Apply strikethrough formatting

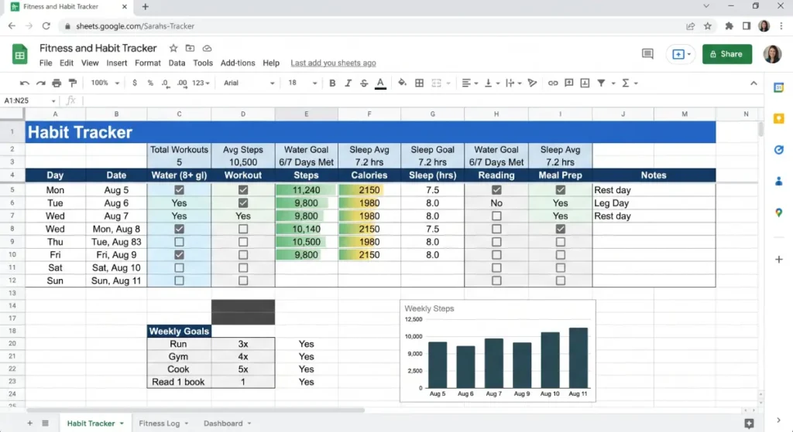(x=364, y=83)
